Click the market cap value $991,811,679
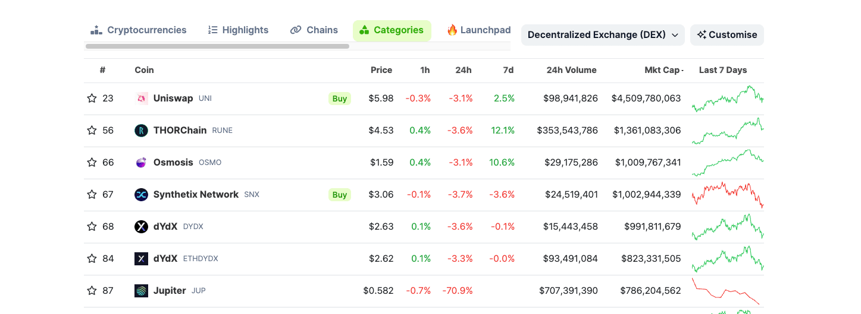861x314 pixels. point(652,227)
